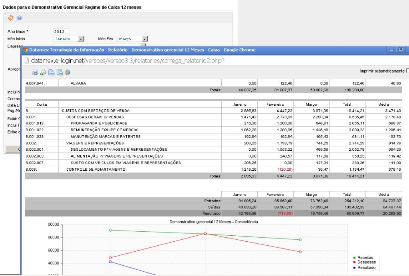Click Resultado total value 60.809,77

tap(355, 213)
